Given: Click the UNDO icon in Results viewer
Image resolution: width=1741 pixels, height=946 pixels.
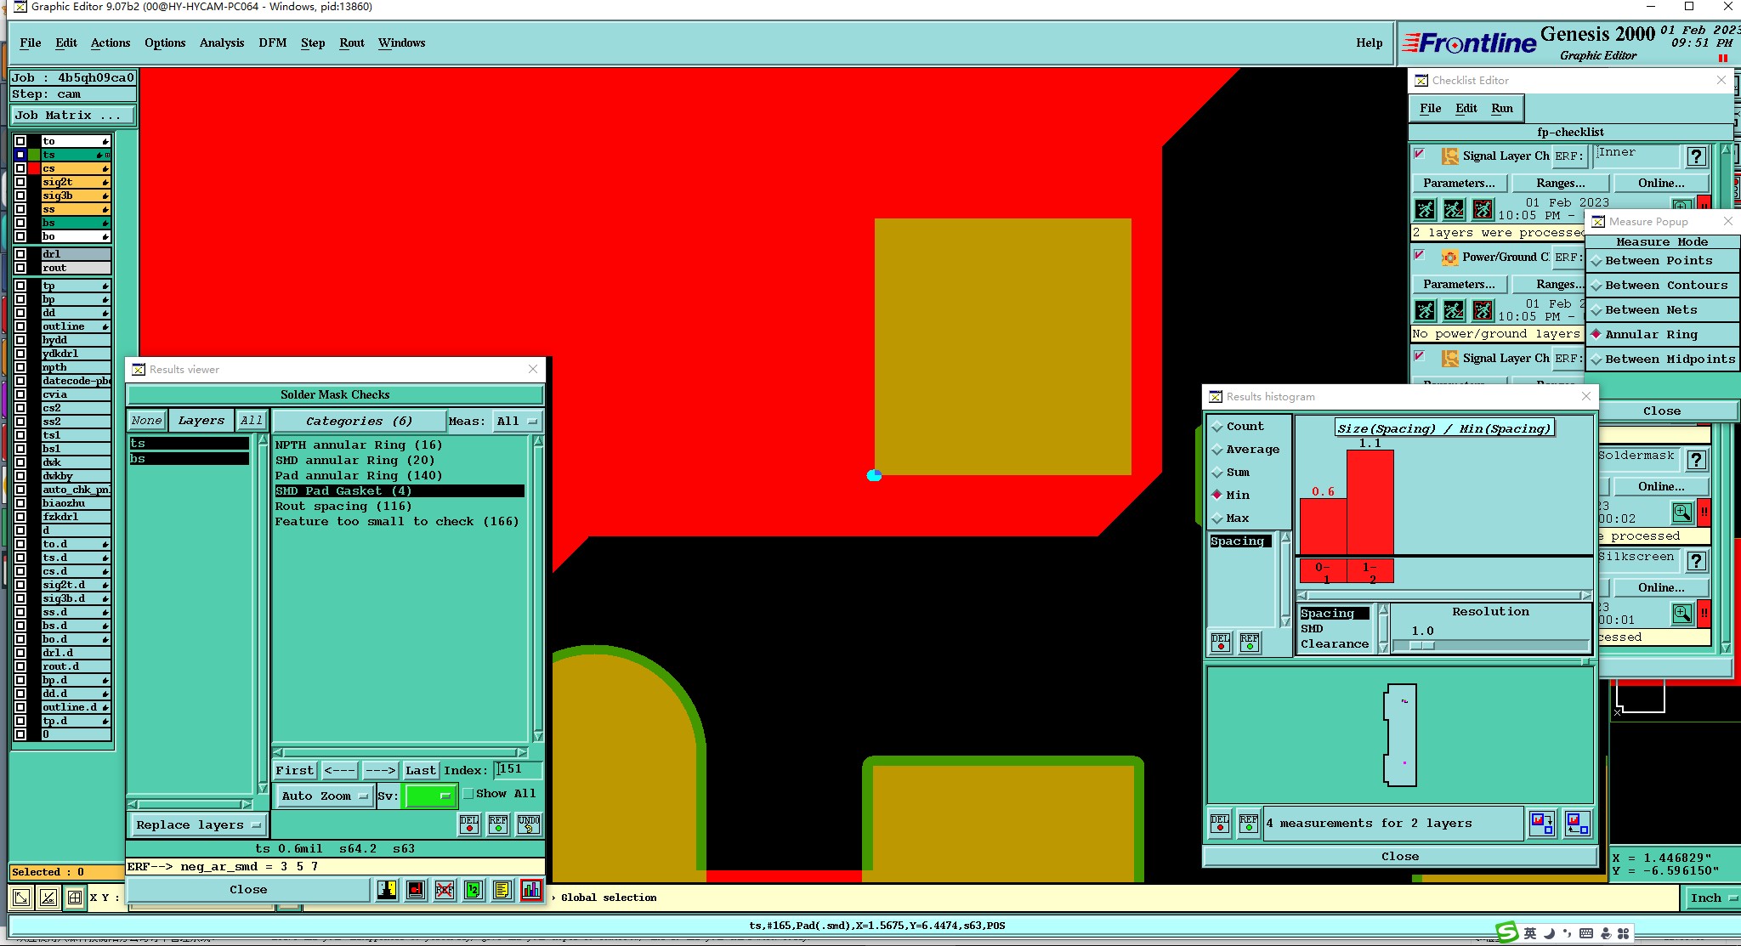Looking at the screenshot, I should [528, 824].
